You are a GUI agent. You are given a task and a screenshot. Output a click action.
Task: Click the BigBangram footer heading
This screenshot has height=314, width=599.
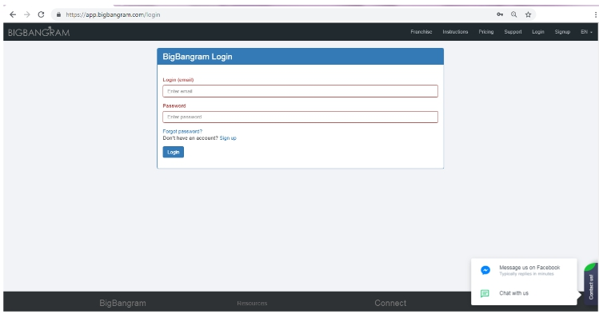(x=122, y=303)
